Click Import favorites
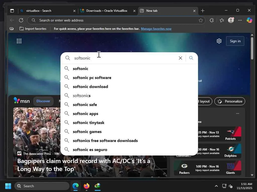Screen dimensions: 257x192 click(x=33, y=29)
